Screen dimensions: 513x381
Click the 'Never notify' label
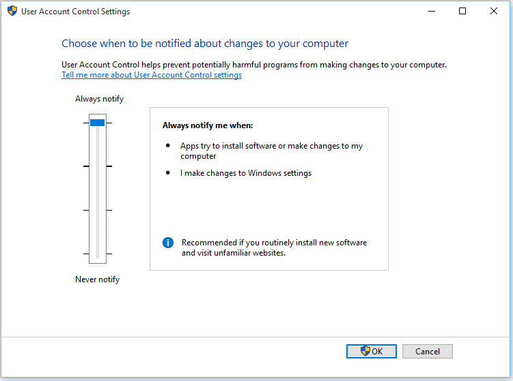(97, 279)
